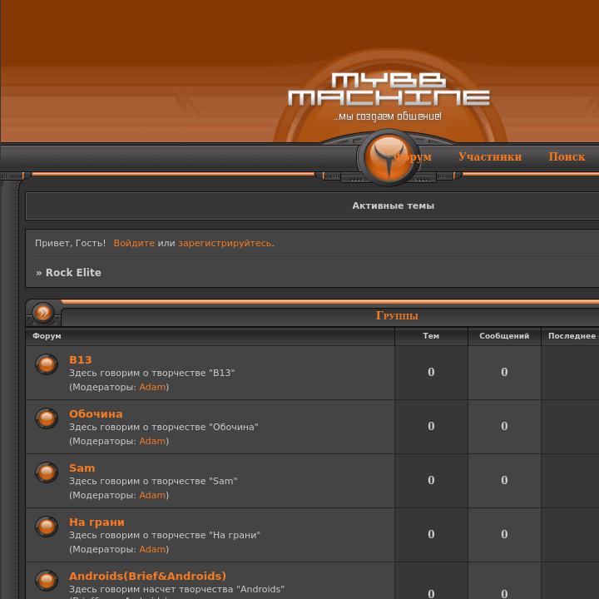The width and height of the screenshot is (599, 599).
Task: Click the Тем column header
Action: coord(431,336)
